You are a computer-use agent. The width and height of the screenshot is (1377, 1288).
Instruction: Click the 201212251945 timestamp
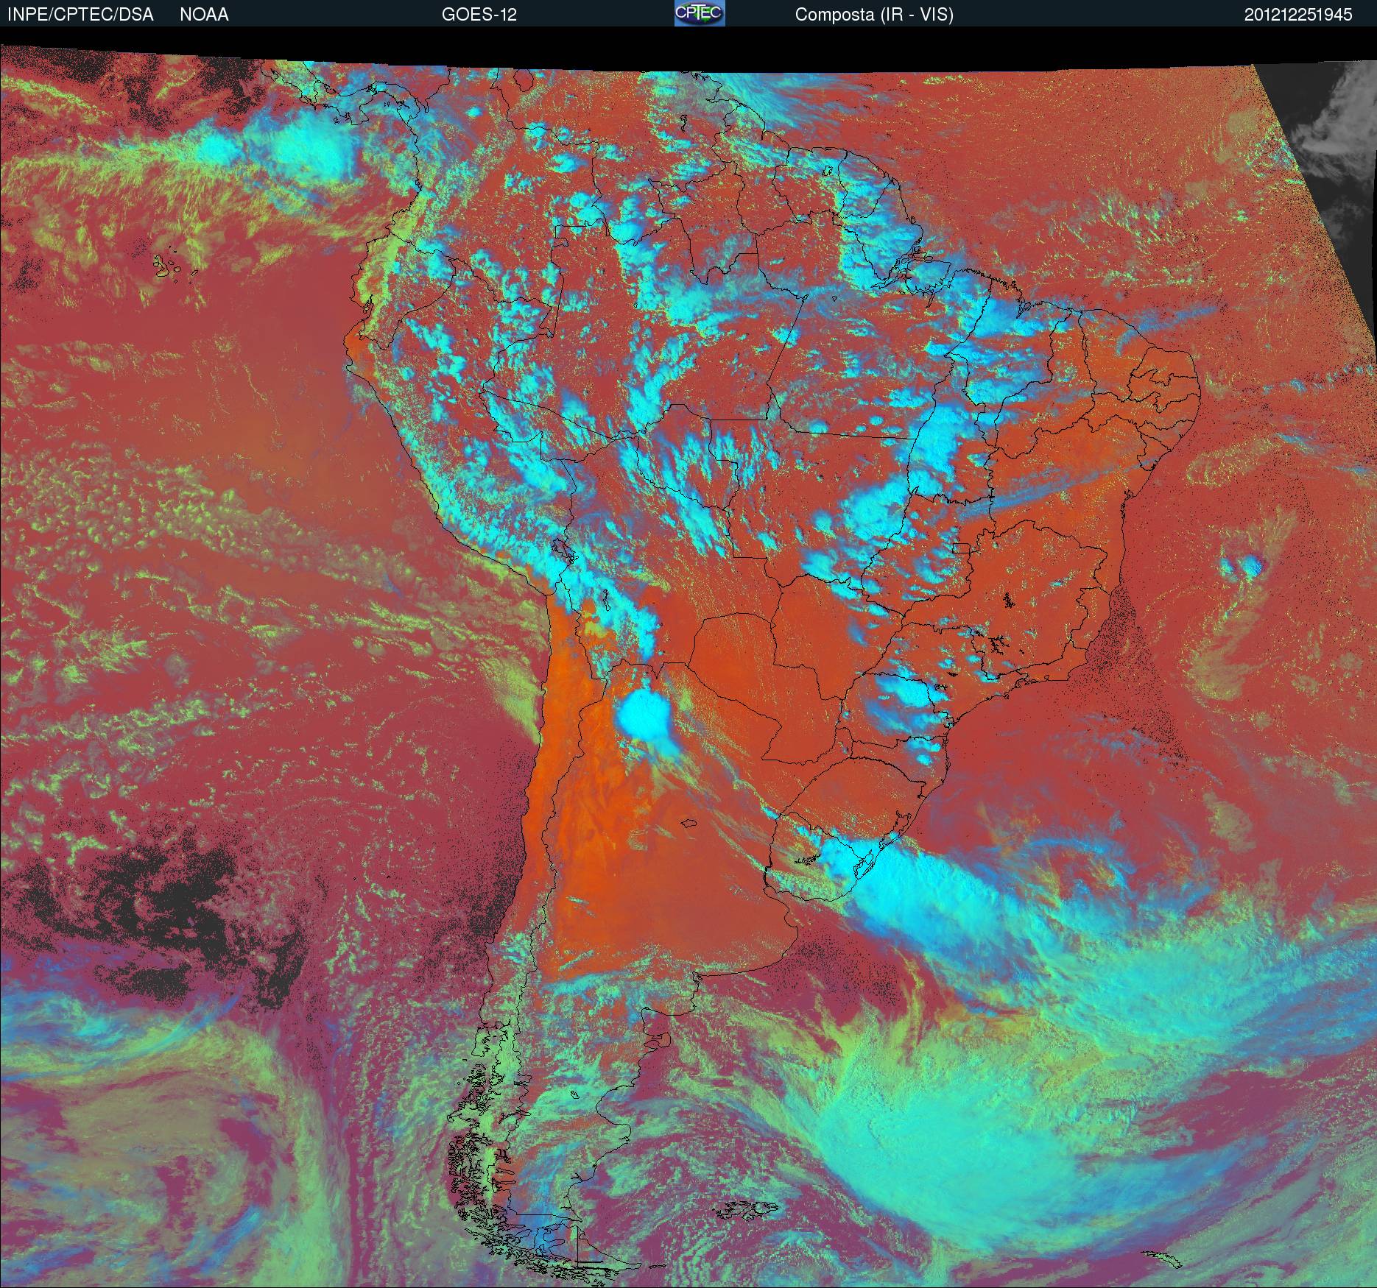(1298, 15)
